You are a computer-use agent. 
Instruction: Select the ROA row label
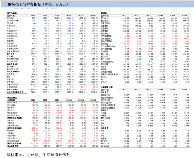pos(103,123)
